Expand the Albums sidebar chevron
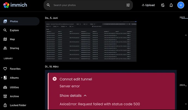Screen dimensions: 188x110 2,78
